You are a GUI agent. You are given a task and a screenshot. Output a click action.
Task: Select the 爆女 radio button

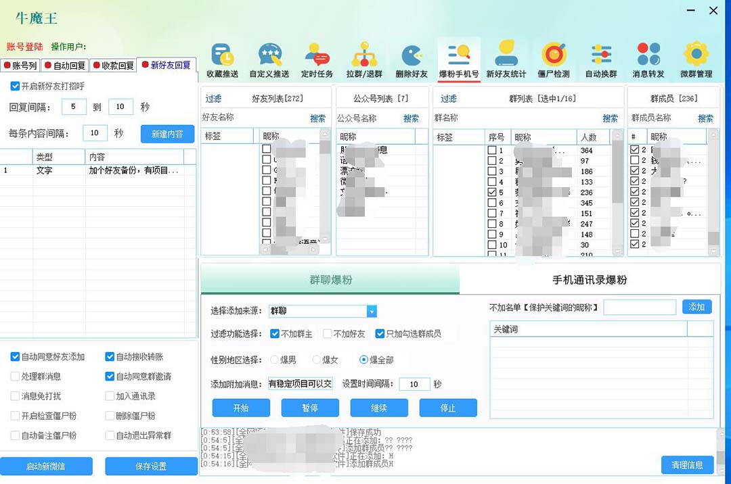click(316, 360)
